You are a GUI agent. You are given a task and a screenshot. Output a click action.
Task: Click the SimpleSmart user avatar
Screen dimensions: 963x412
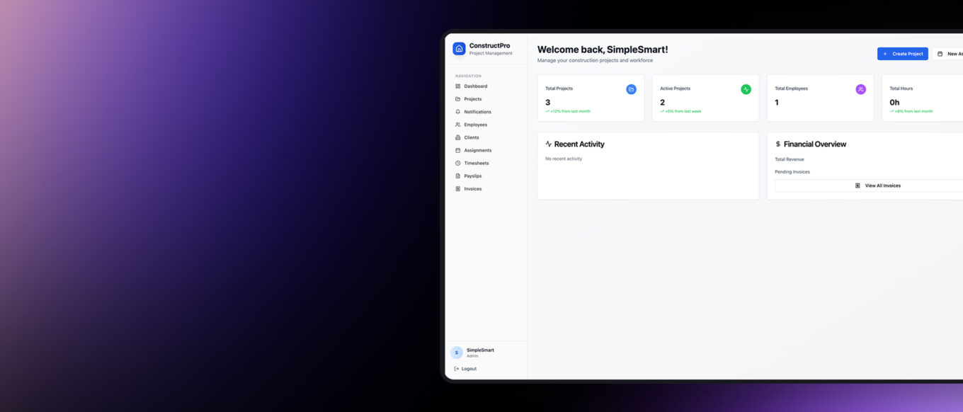pyautogui.click(x=457, y=353)
